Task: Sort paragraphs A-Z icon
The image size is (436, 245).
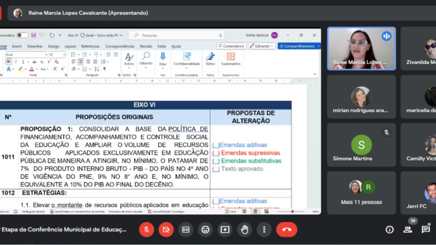Action: pos(97,69)
